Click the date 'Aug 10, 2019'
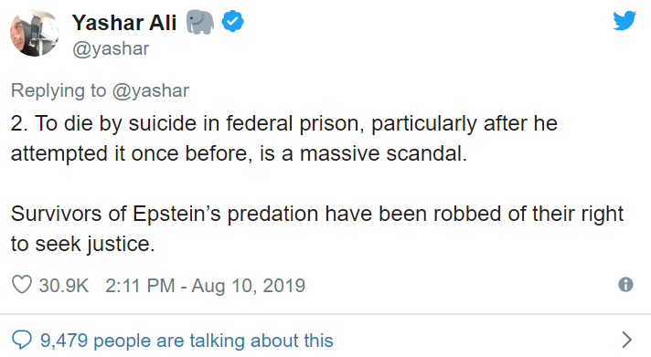 point(249,286)
